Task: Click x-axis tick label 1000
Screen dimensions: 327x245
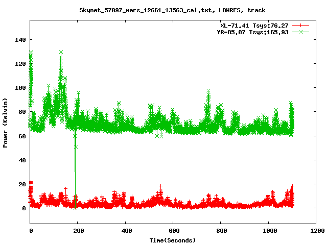Action: pyautogui.click(x=270, y=231)
